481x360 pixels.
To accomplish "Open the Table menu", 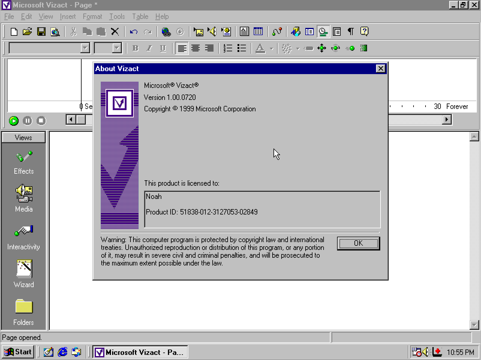I will pyautogui.click(x=140, y=16).
